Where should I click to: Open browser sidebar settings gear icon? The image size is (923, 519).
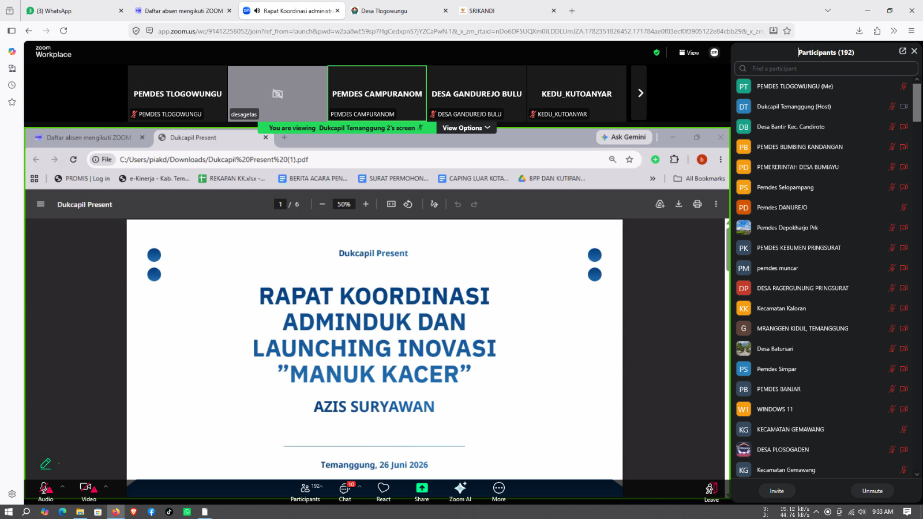point(12,494)
